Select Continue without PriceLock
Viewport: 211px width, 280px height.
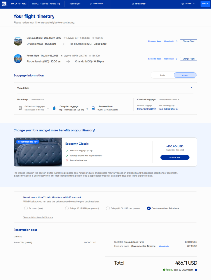[x=149, y=209]
